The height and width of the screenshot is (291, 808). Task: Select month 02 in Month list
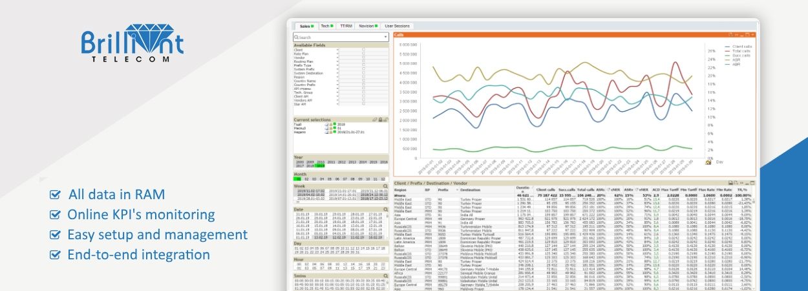[306, 179]
